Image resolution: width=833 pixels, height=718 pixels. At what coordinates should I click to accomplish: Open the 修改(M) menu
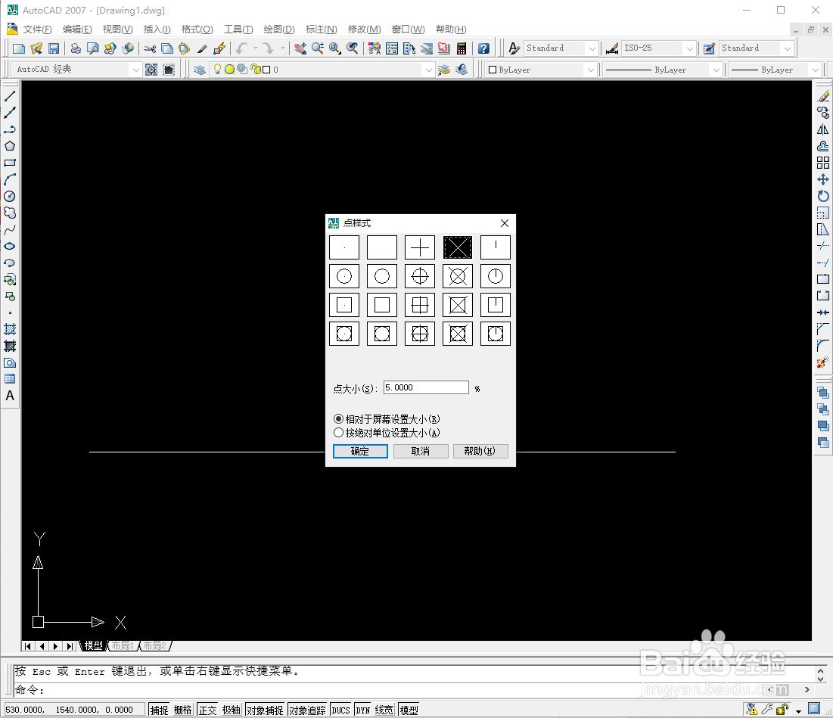pos(364,30)
